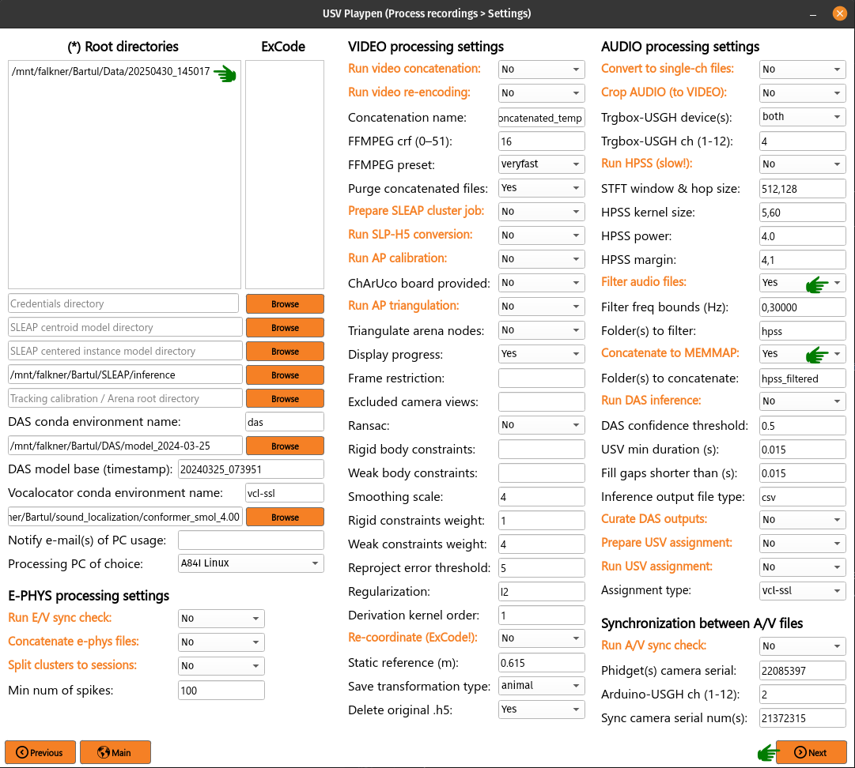Minimize the USV Playpen window
Viewport: 855px width, 768px height.
tap(813, 14)
